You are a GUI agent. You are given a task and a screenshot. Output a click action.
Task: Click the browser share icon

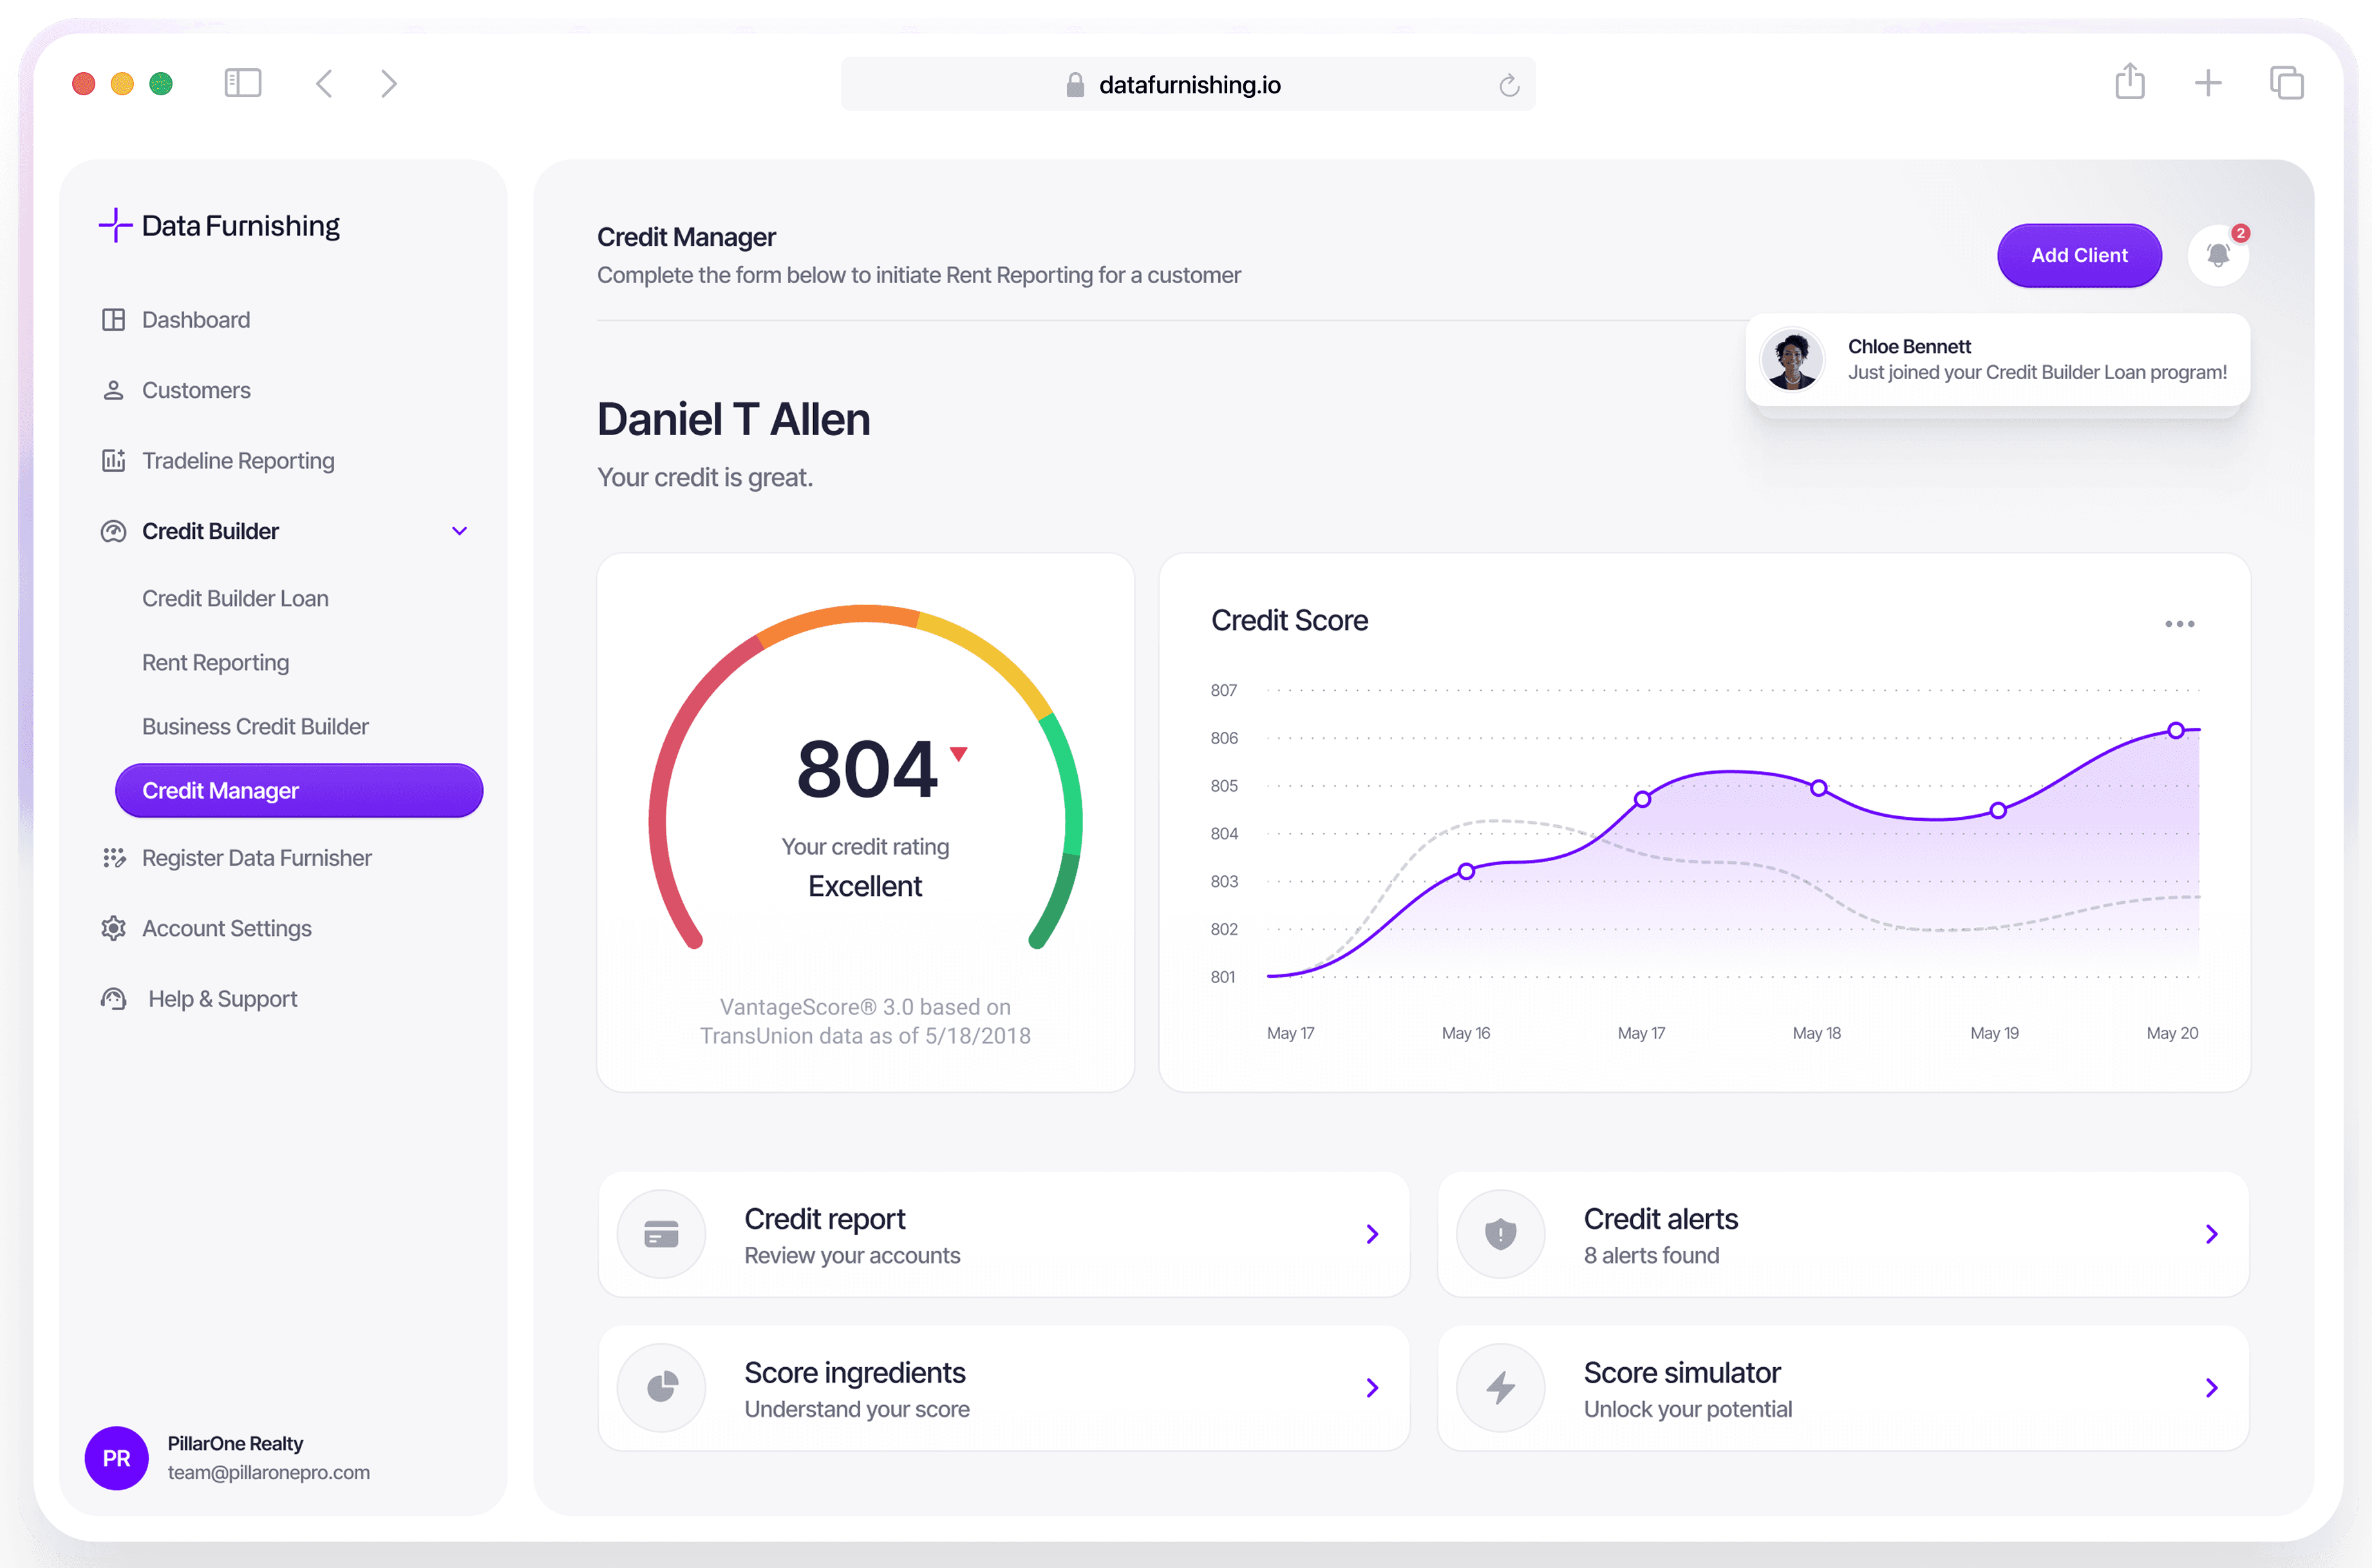[x=2130, y=81]
